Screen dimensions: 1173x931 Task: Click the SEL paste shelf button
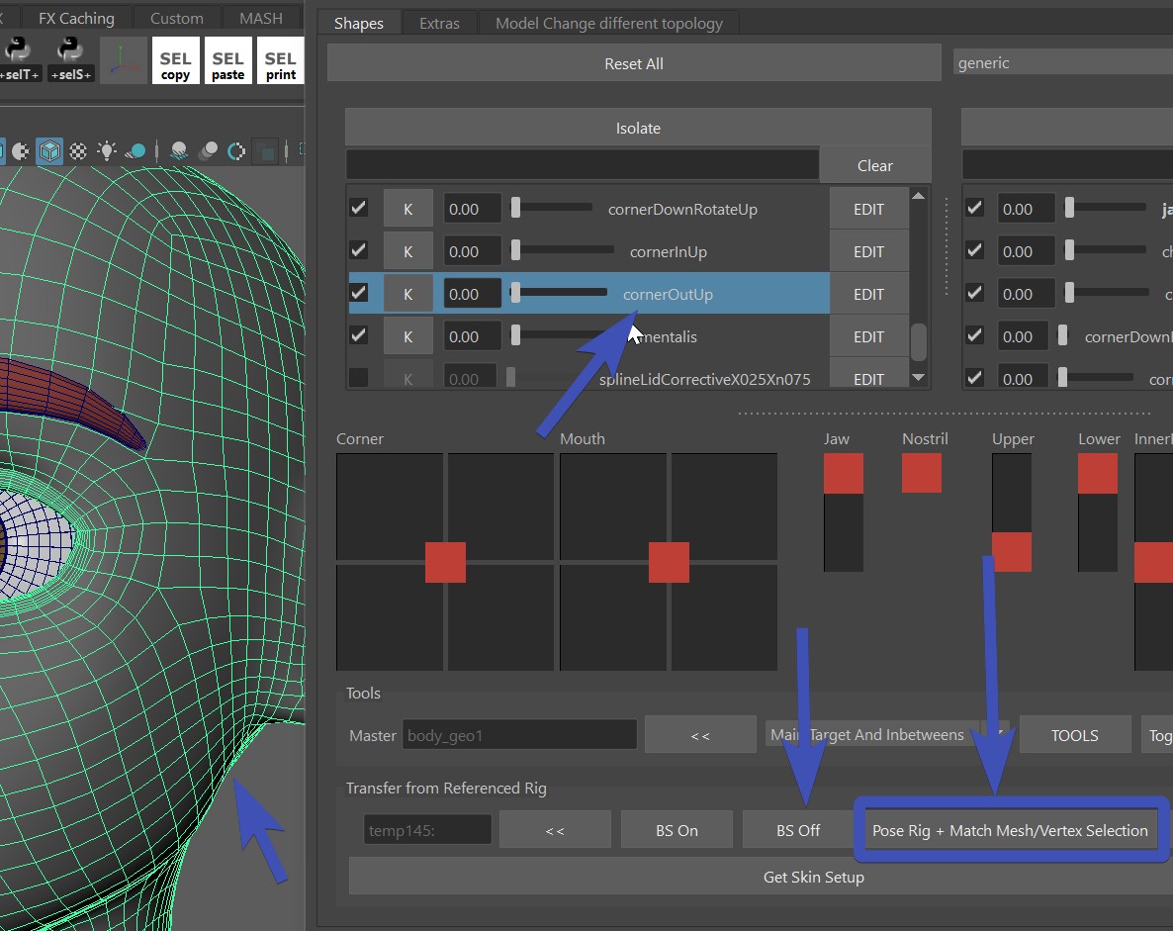click(x=228, y=60)
